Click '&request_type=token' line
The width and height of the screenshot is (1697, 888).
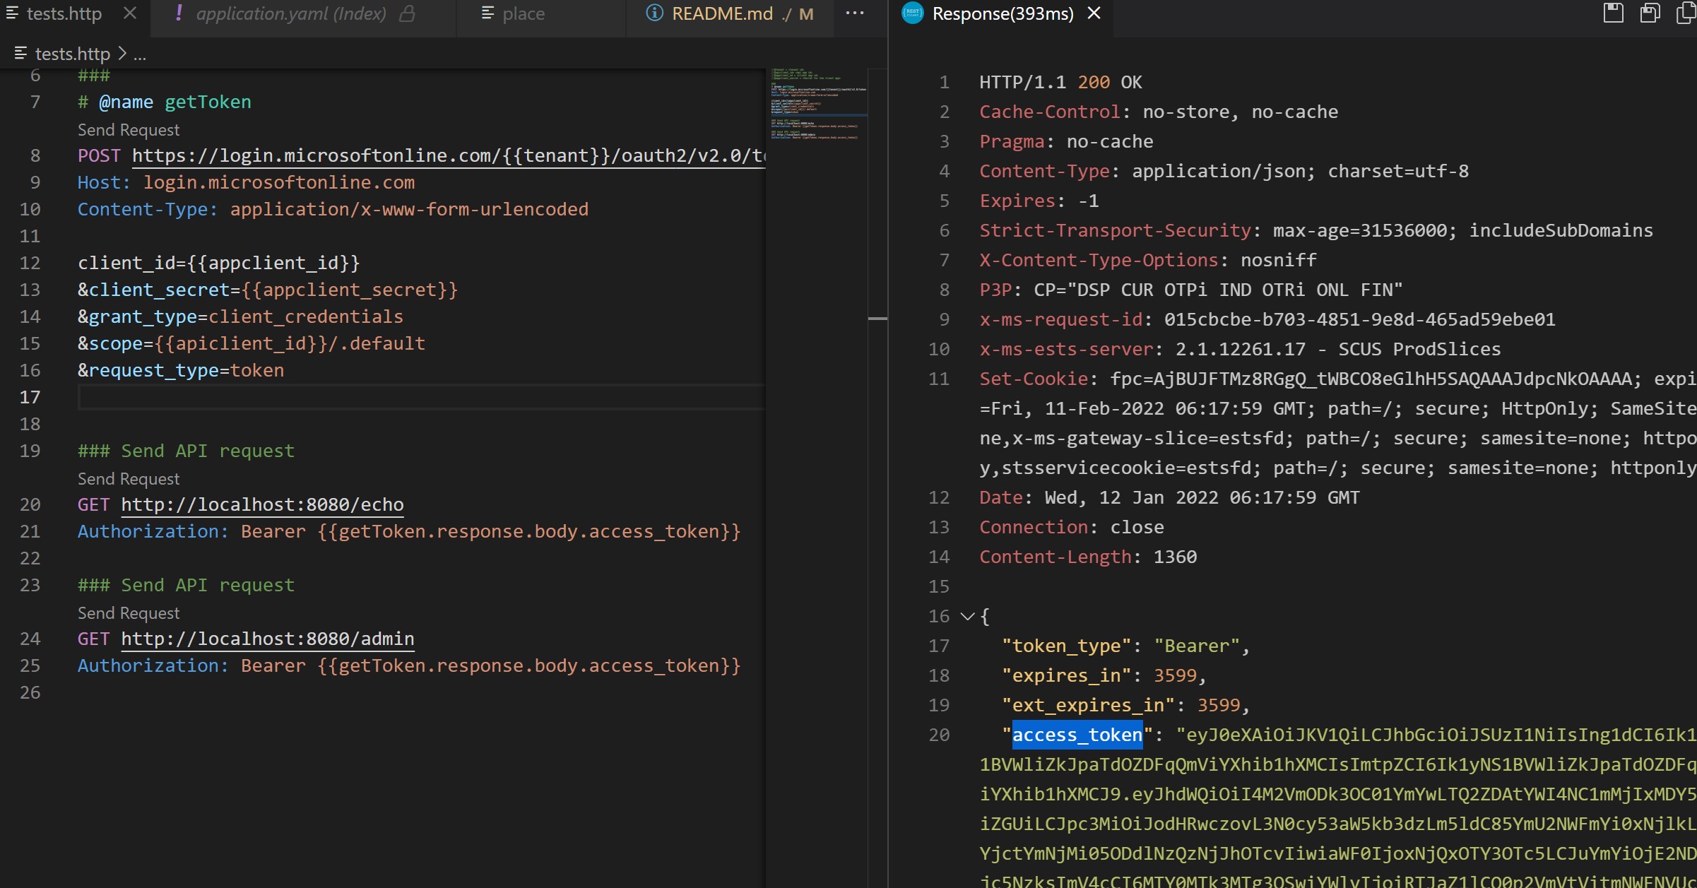tap(181, 370)
